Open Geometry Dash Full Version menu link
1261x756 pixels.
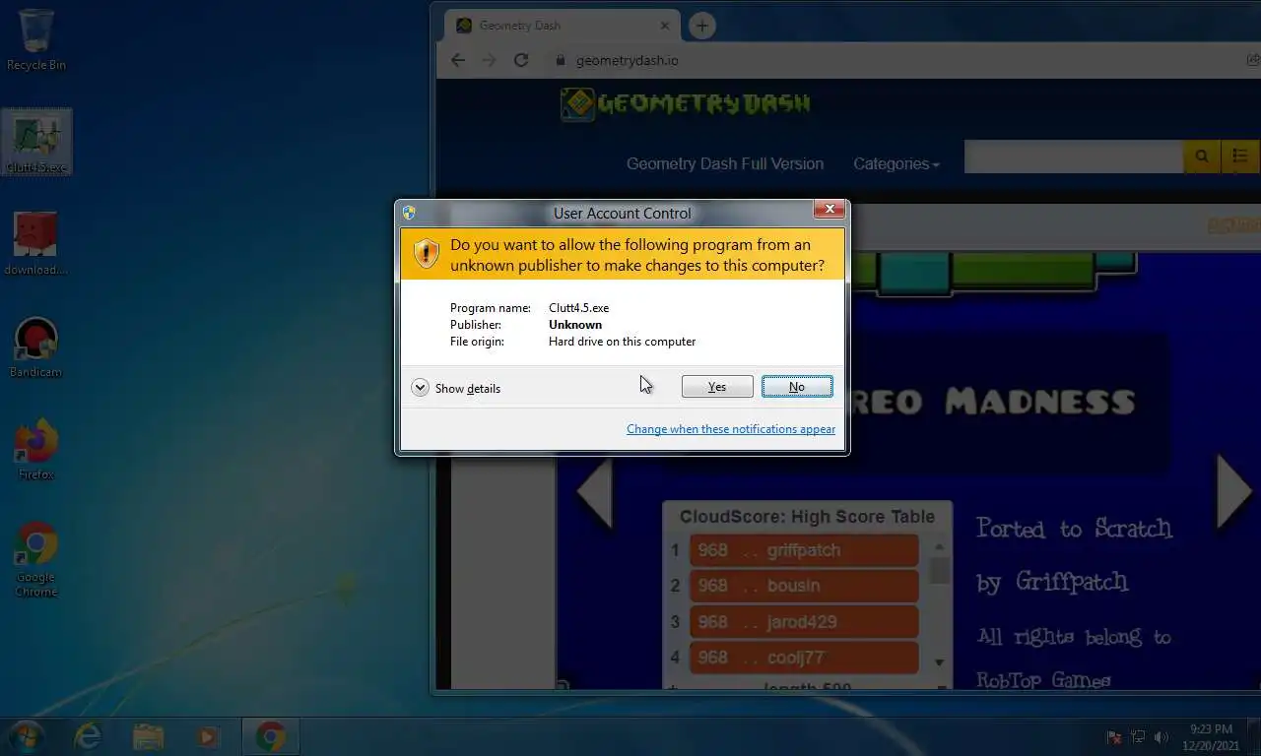725,163
